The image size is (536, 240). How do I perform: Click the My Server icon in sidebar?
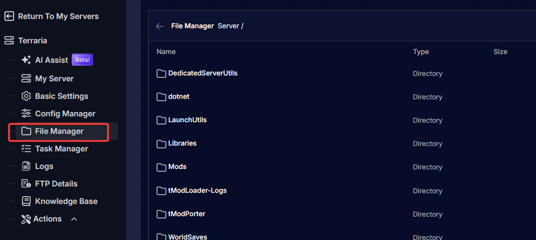(26, 78)
